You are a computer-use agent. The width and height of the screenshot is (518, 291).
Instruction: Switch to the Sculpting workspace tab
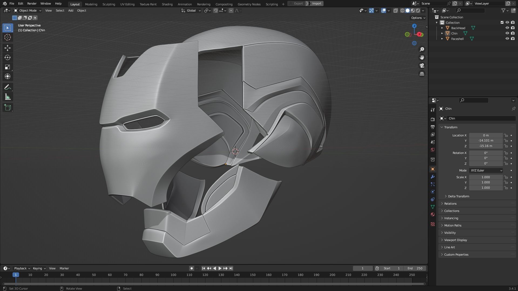tap(109, 4)
